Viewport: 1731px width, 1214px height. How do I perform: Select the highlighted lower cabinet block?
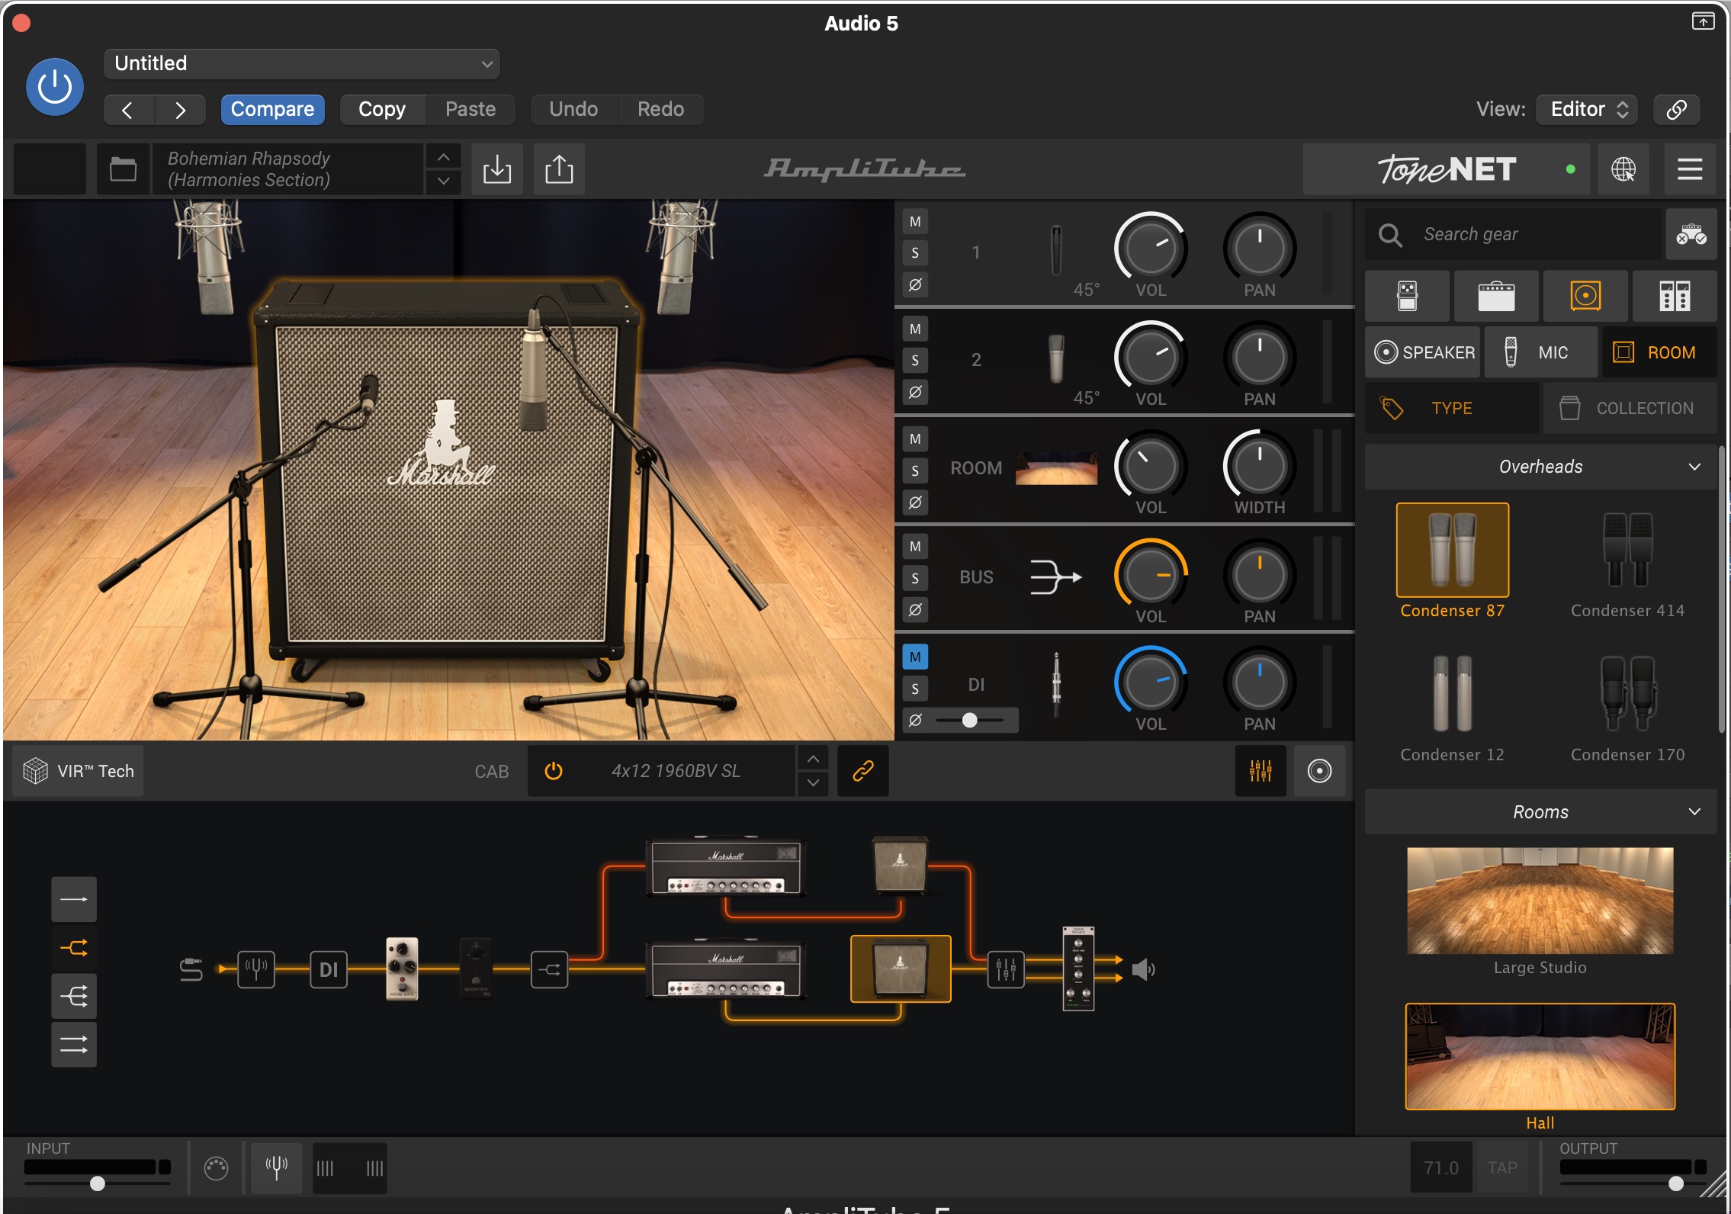point(901,968)
